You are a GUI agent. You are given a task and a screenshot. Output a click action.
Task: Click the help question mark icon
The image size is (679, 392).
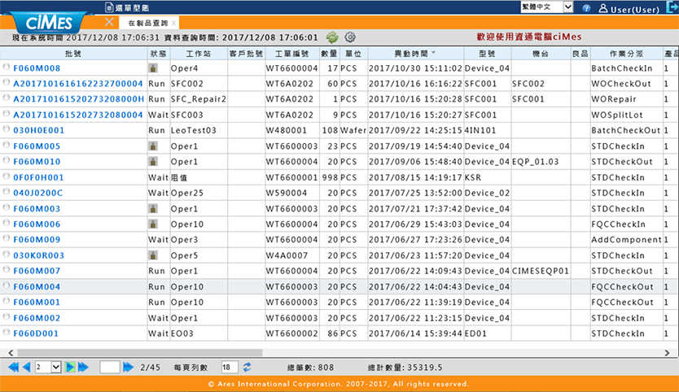(x=586, y=8)
